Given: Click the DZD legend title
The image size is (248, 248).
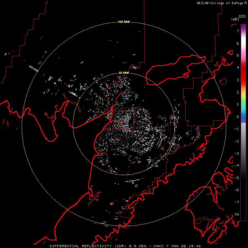Looking at the screenshot, I should point(242,17).
